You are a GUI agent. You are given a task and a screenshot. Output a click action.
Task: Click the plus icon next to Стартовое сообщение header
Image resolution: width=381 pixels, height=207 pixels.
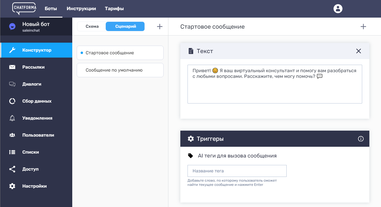363,27
